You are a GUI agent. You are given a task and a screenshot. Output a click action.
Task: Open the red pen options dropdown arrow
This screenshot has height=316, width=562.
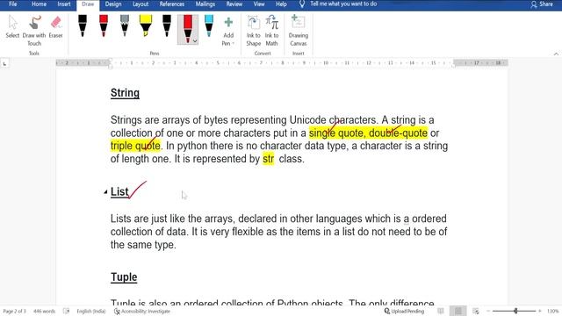click(x=195, y=41)
